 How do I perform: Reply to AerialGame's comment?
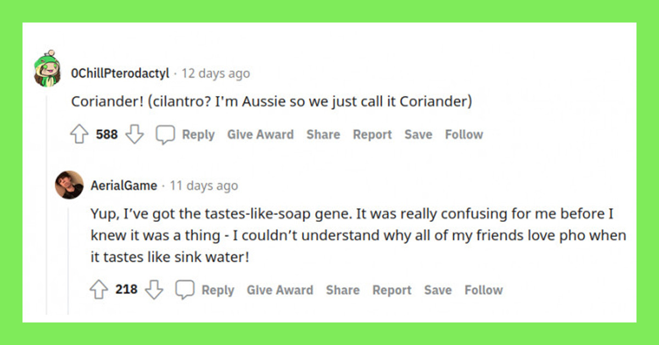click(219, 290)
